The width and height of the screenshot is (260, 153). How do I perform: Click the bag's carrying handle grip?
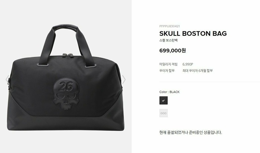pyautogui.click(x=66, y=27)
